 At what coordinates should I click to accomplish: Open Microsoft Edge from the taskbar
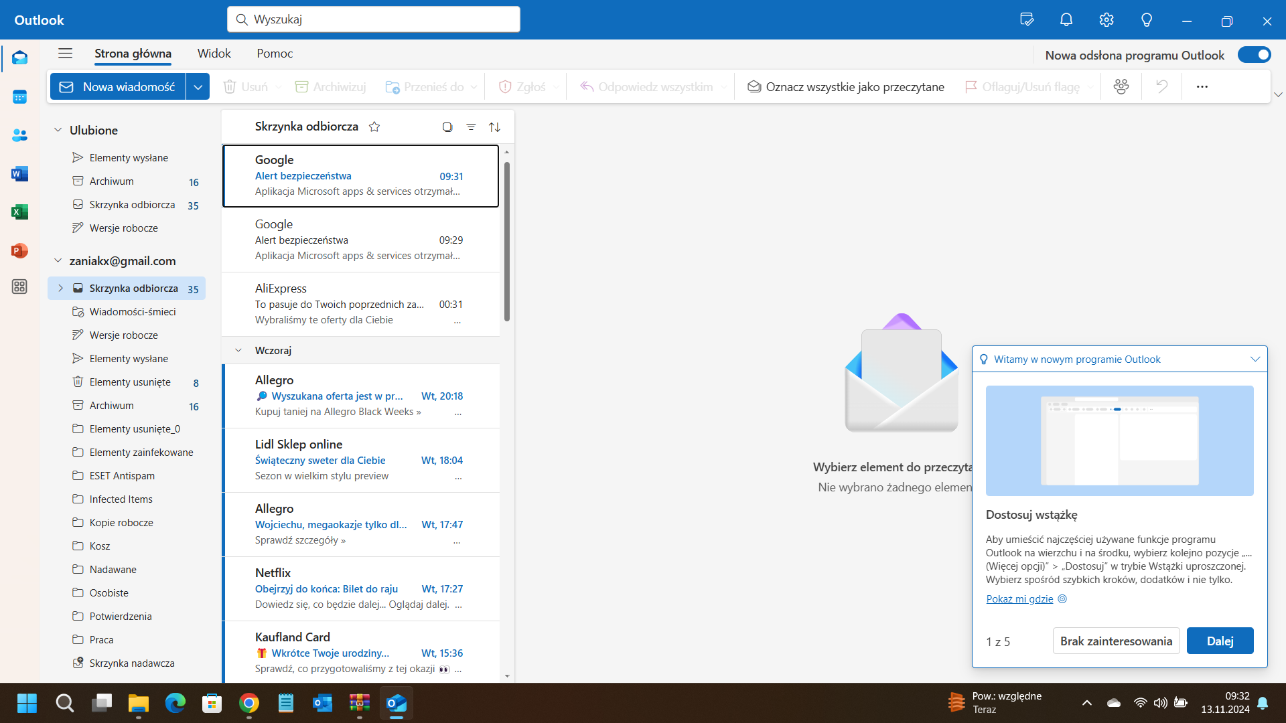click(x=175, y=703)
